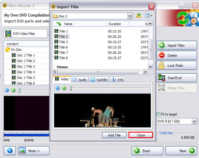Click the Add Title button

(114, 135)
